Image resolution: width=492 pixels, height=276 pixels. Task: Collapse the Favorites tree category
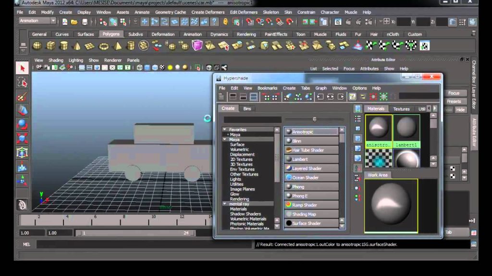(x=225, y=129)
